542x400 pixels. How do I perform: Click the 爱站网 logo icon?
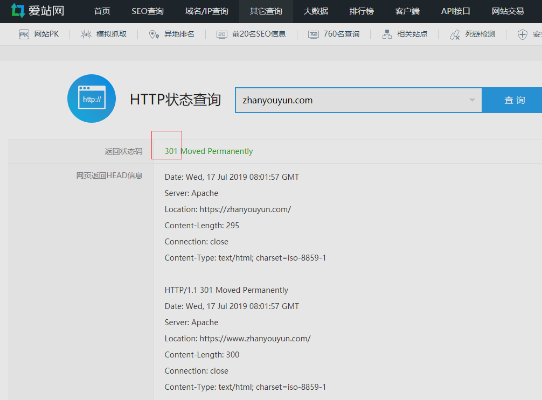point(18,11)
